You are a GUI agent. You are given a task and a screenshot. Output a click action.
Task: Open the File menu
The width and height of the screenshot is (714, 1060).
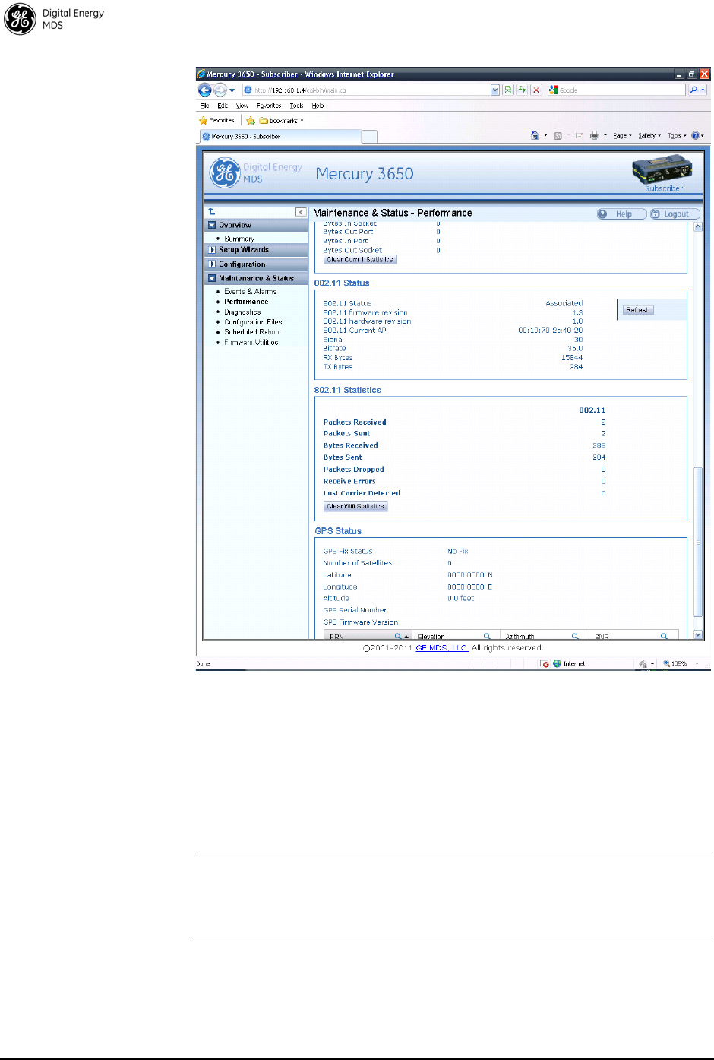point(204,106)
